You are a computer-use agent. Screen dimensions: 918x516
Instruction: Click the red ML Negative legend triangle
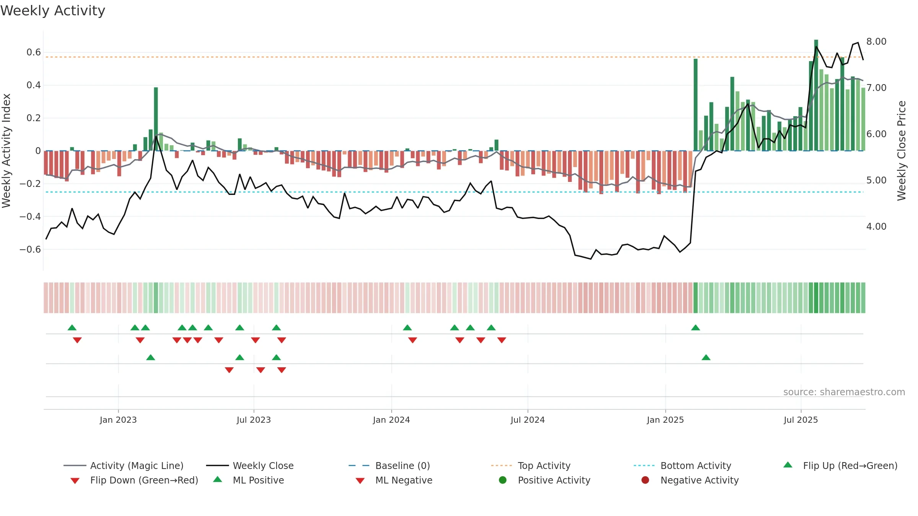[x=360, y=481]
